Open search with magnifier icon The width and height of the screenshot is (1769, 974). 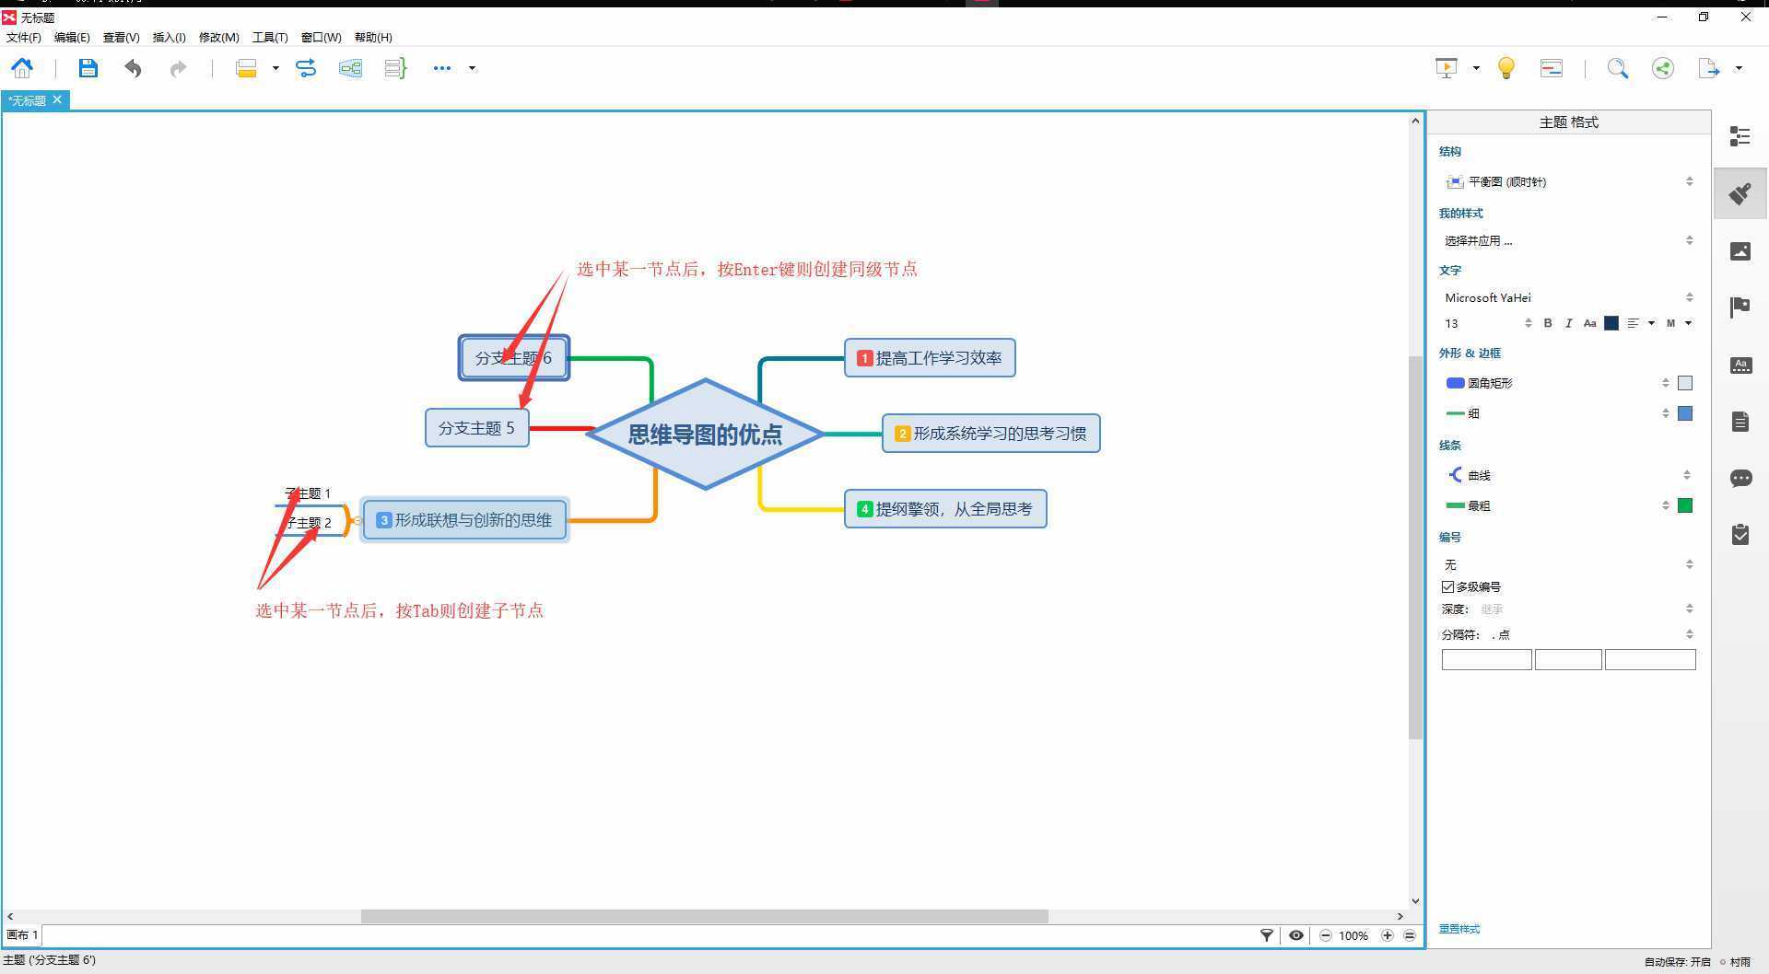(1618, 68)
